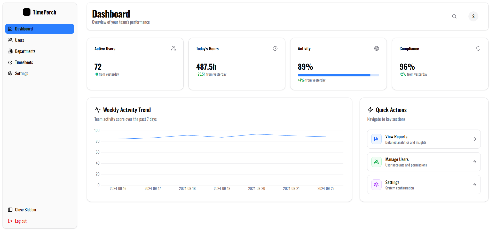
Task: Open Departments from the sidebar
Action: click(25, 51)
